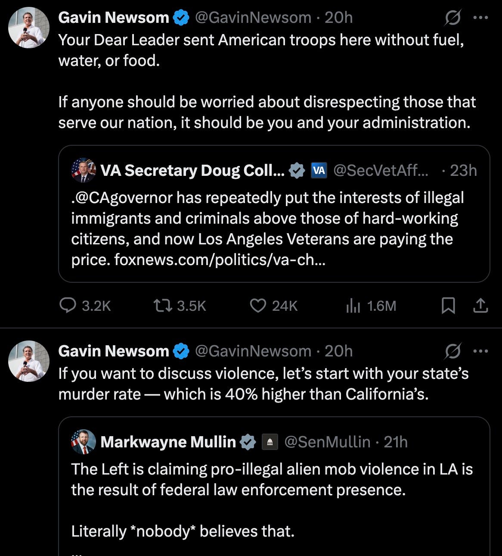Bookmark the first Gavin Newsom tweet

click(448, 306)
